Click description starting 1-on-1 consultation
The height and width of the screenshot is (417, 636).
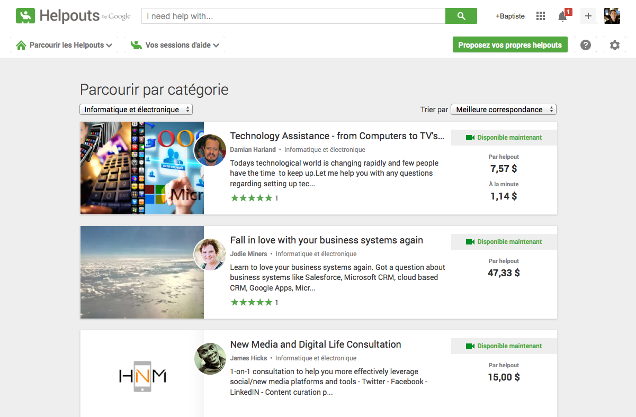[x=329, y=382]
